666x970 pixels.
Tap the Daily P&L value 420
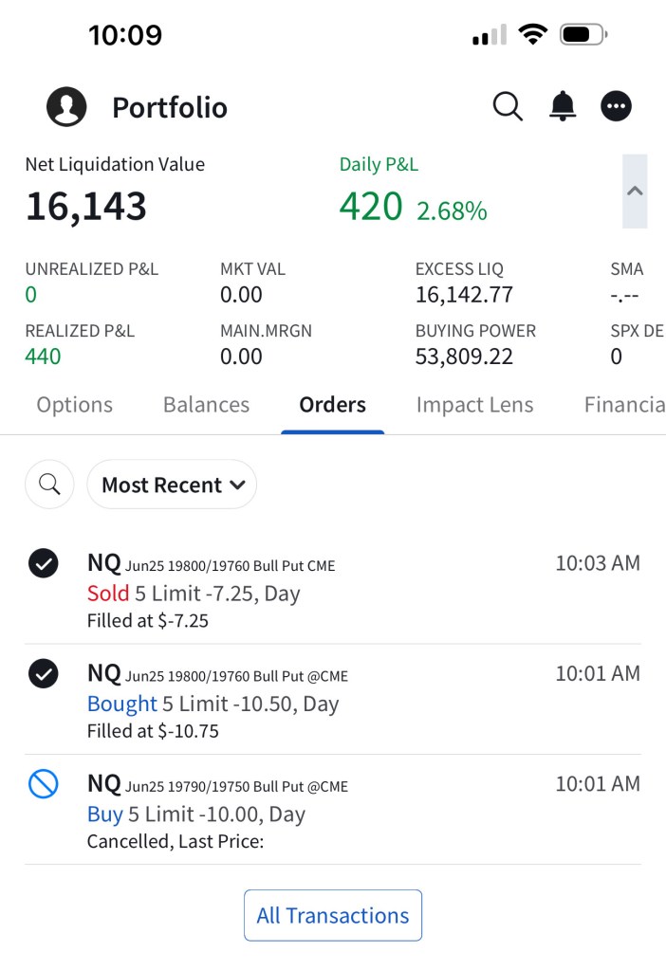point(371,206)
